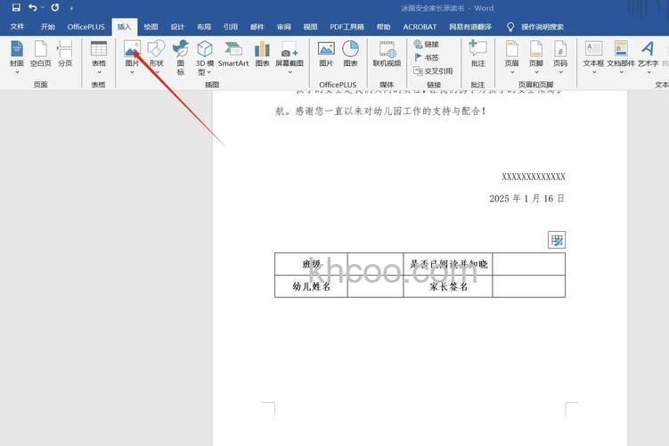This screenshot has width=669, height=446.
Task: Open the 邮件 tab
Action: click(257, 27)
